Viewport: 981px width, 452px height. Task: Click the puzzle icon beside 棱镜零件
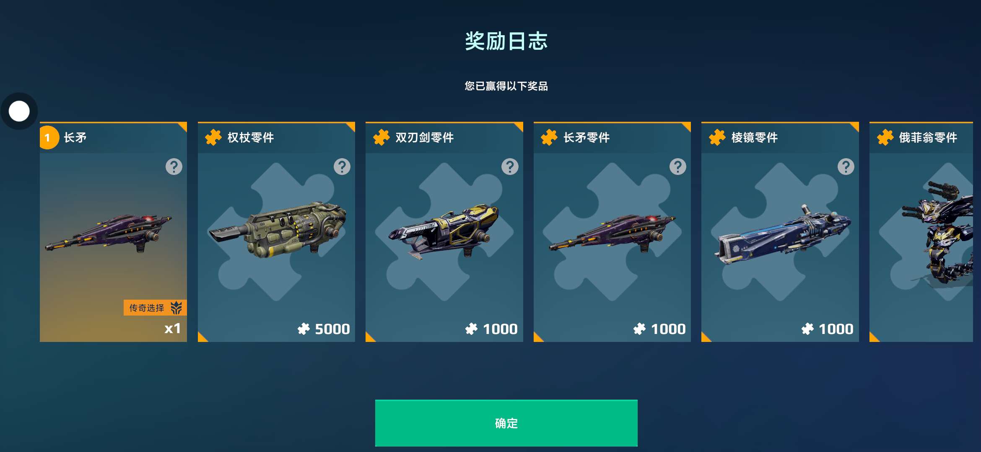[x=717, y=137]
